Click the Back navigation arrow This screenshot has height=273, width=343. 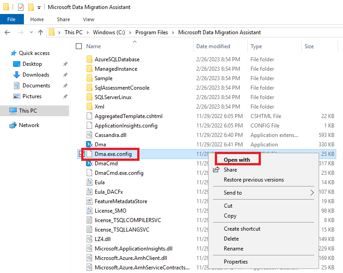point(7,32)
